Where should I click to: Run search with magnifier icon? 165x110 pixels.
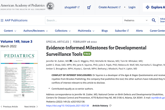tap(154, 20)
